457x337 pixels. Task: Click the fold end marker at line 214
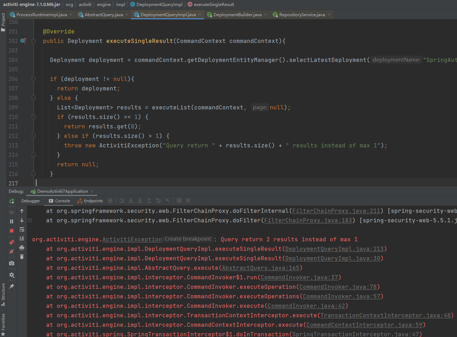click(x=34, y=155)
